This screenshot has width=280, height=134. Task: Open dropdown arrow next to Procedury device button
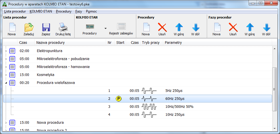point(105,28)
